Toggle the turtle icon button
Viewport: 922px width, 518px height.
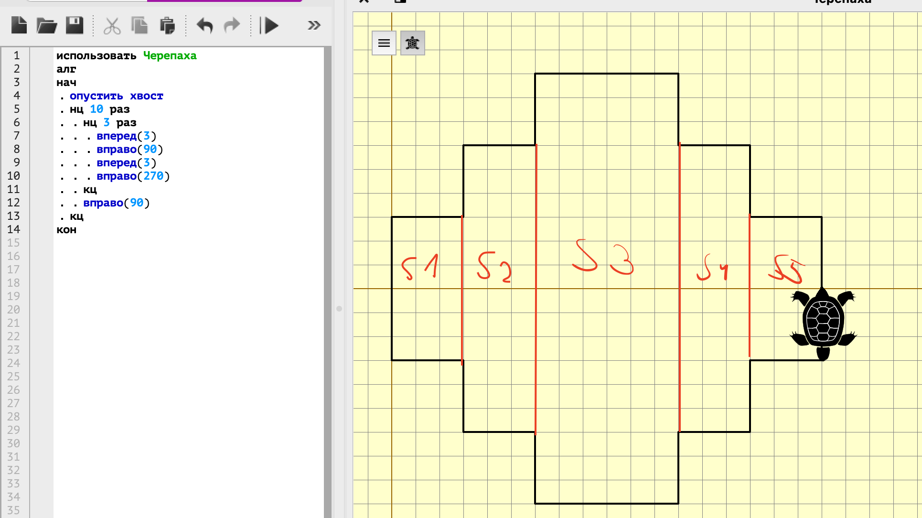(412, 43)
